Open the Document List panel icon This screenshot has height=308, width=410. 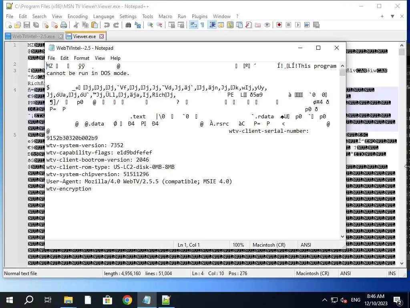pos(239,25)
